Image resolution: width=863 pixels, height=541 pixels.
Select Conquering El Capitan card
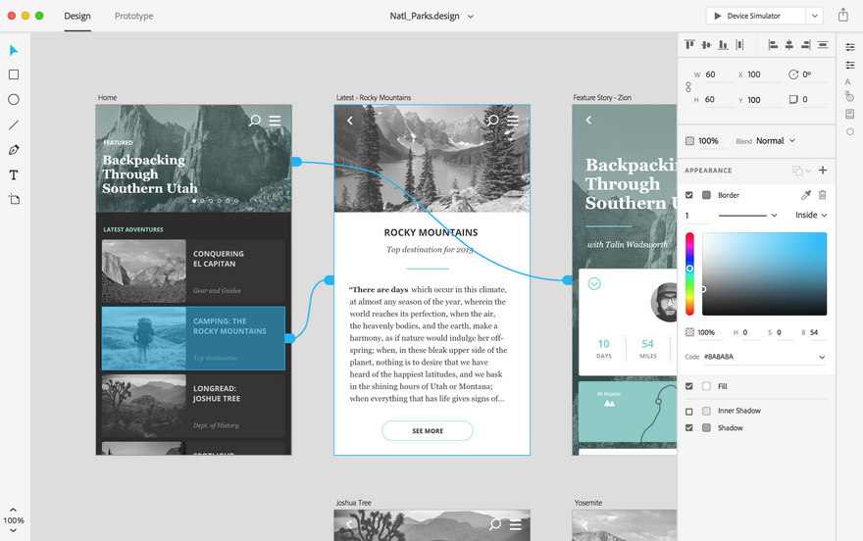coord(193,270)
